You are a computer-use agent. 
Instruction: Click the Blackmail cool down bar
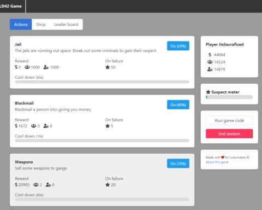coord(102,141)
